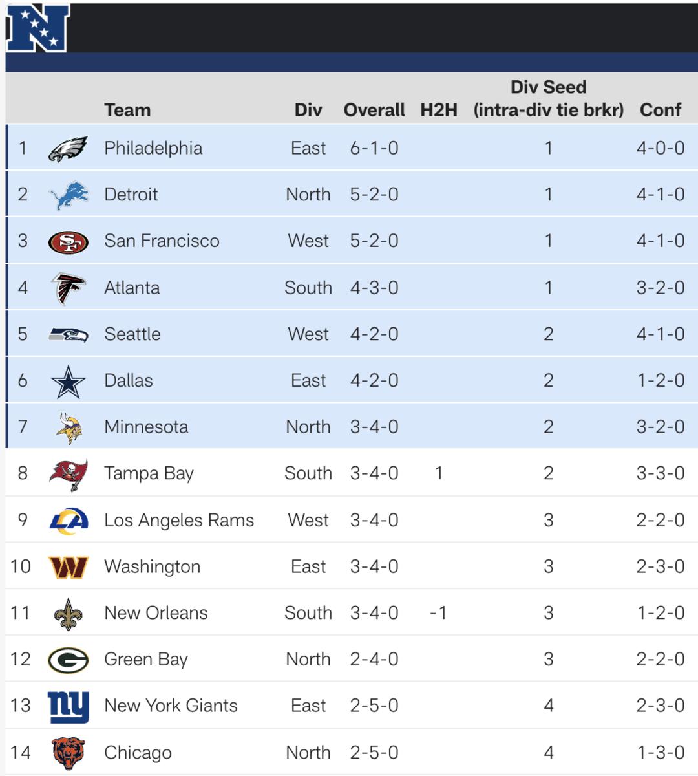Image resolution: width=698 pixels, height=776 pixels.
Task: Select the New York Giants row name
Action: (171, 706)
